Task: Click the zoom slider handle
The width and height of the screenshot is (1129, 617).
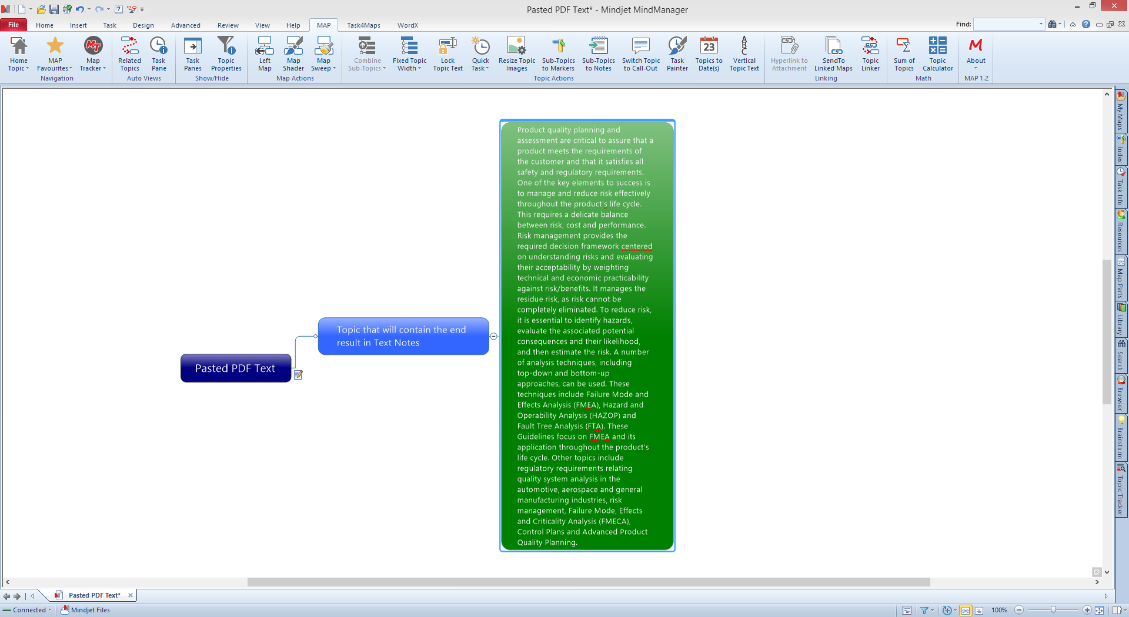Action: [1053, 610]
